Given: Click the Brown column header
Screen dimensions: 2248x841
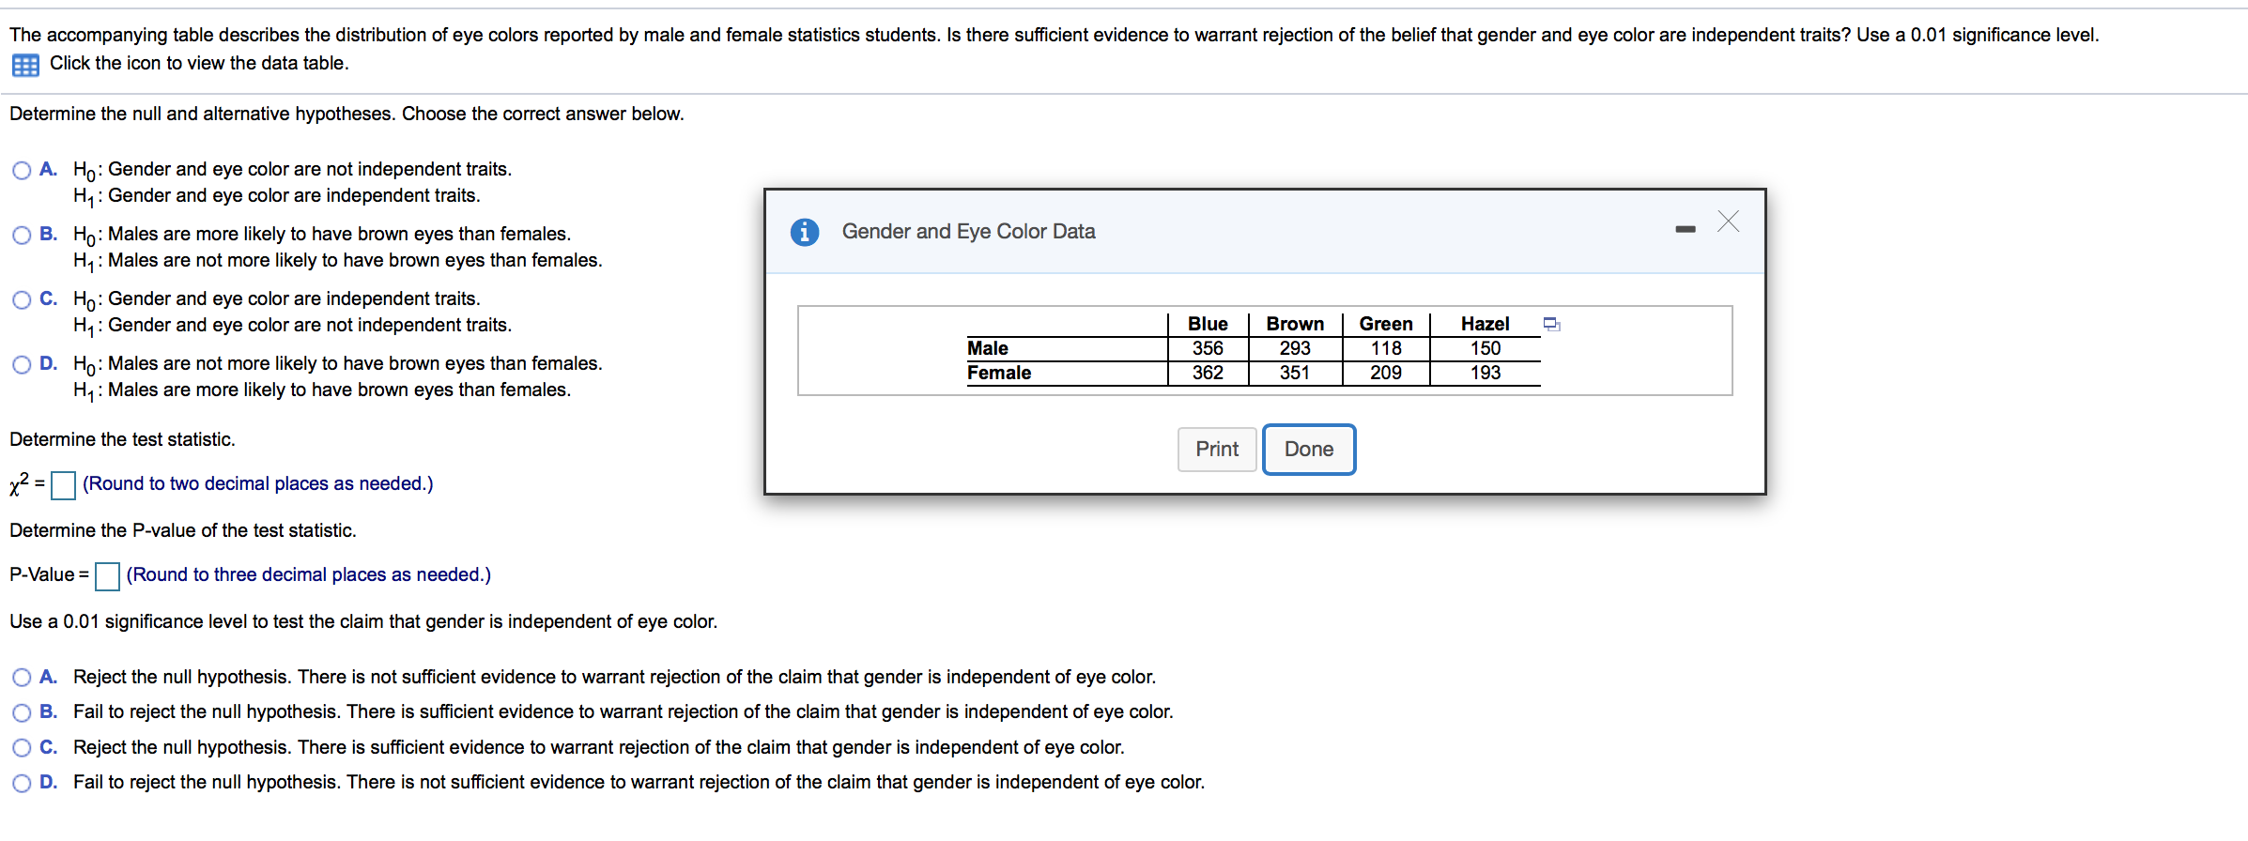Looking at the screenshot, I should 1295,324.
